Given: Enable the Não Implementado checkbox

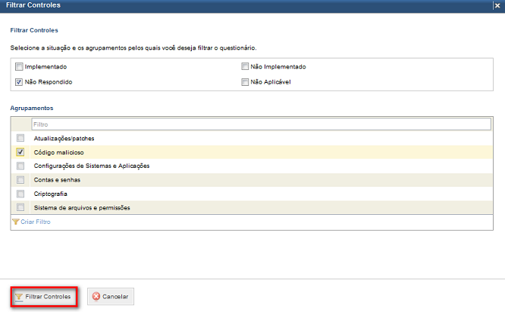Looking at the screenshot, I should [245, 66].
